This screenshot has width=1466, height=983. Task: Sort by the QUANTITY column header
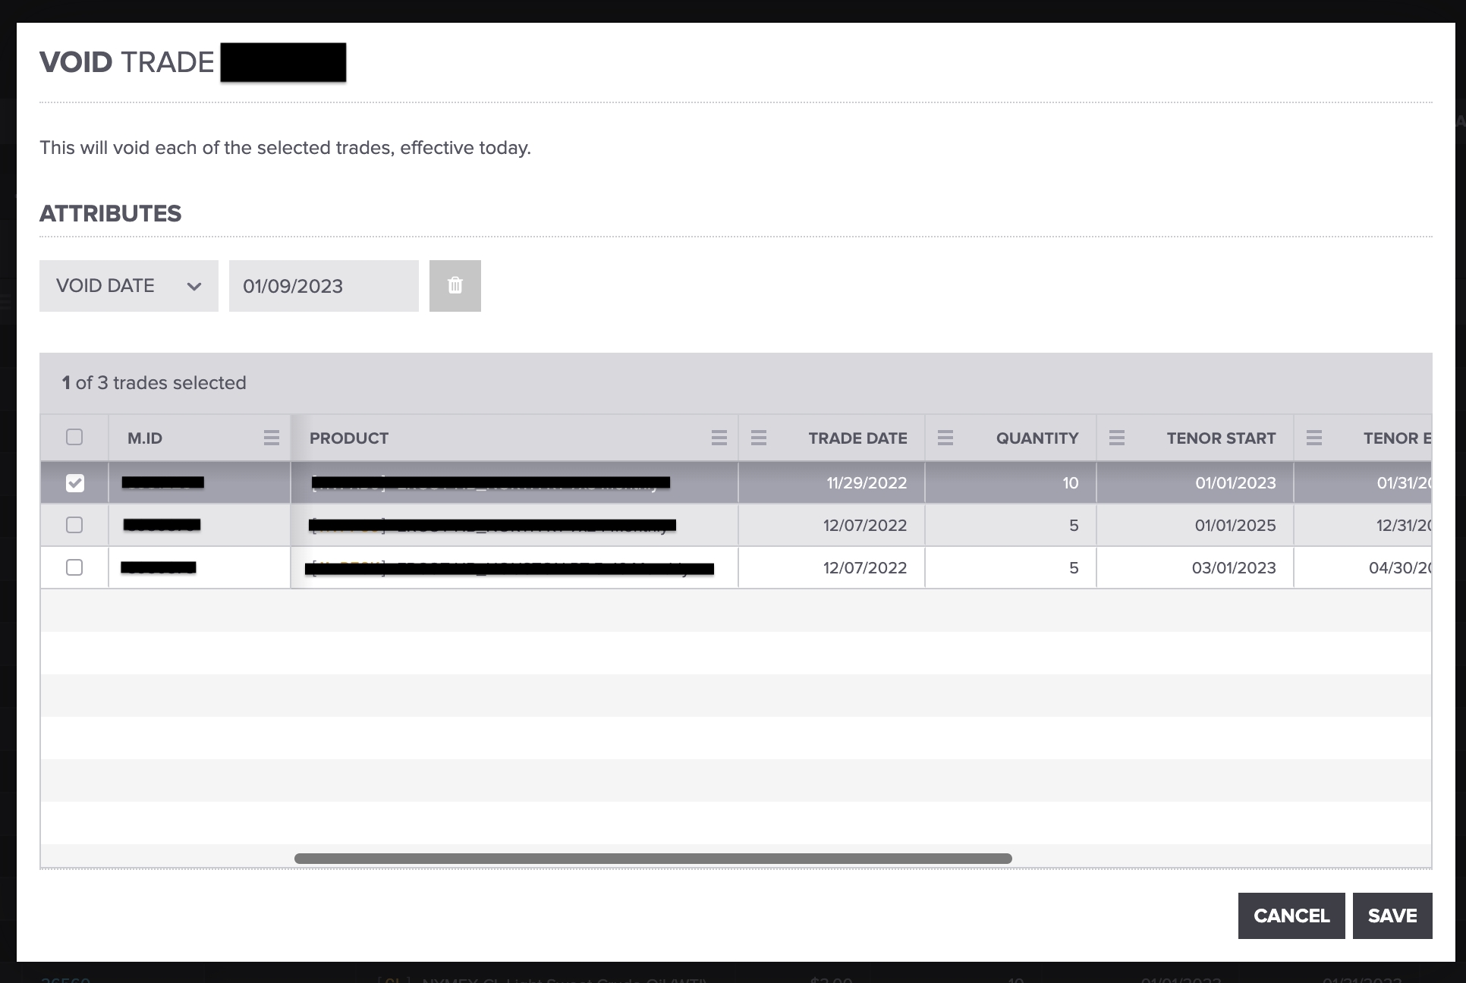1037,438
